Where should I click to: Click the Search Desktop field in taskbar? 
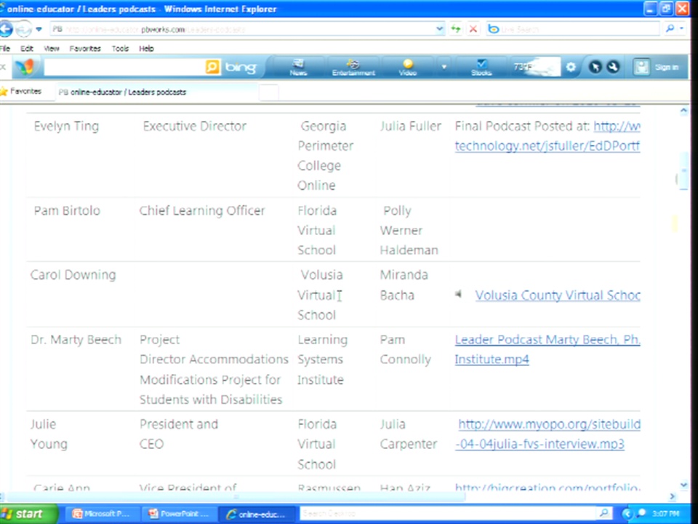tap(447, 513)
